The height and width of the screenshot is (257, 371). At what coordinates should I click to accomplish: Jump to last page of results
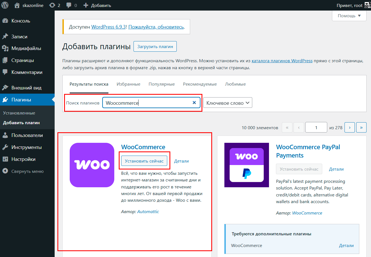(x=361, y=128)
